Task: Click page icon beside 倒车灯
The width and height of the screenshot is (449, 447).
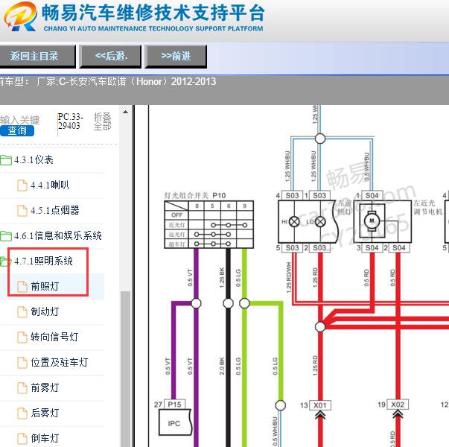Action: point(22,438)
